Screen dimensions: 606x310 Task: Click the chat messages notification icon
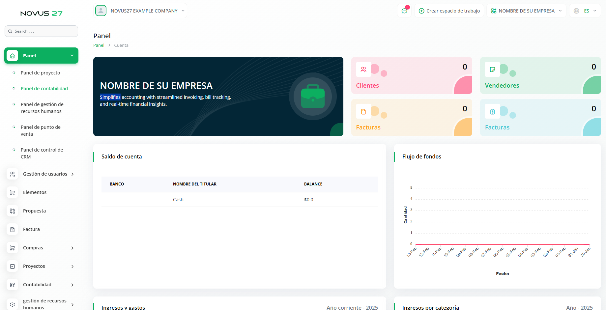tap(404, 11)
